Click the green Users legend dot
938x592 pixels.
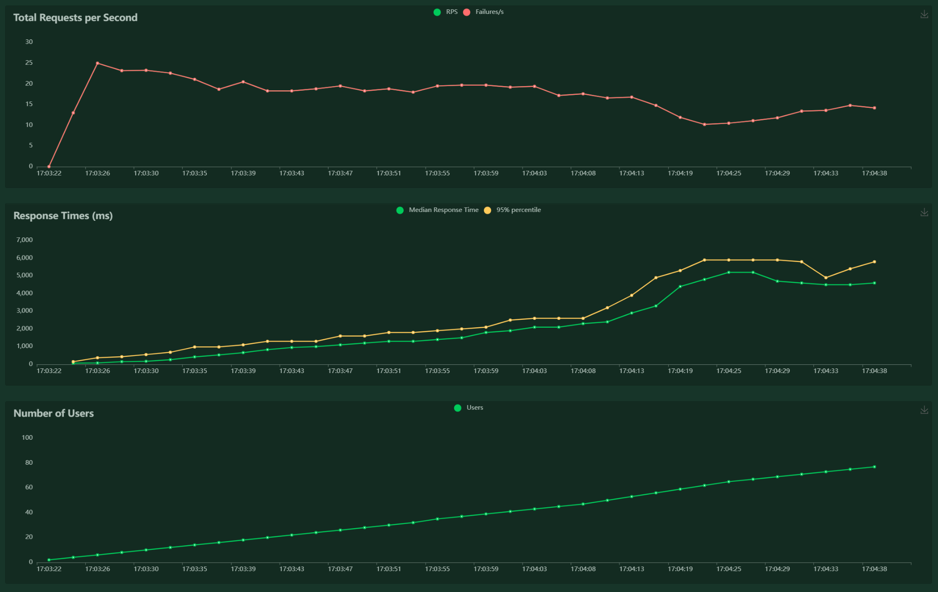[458, 408]
